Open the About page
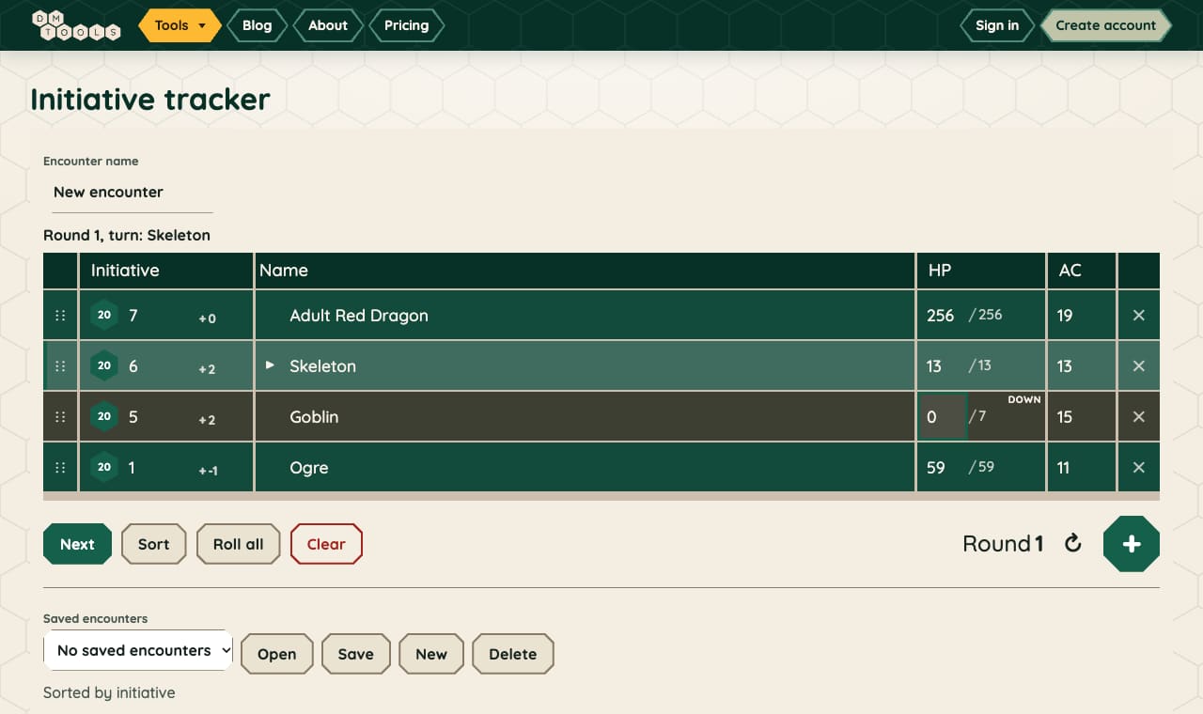The width and height of the screenshot is (1203, 714). [x=328, y=25]
